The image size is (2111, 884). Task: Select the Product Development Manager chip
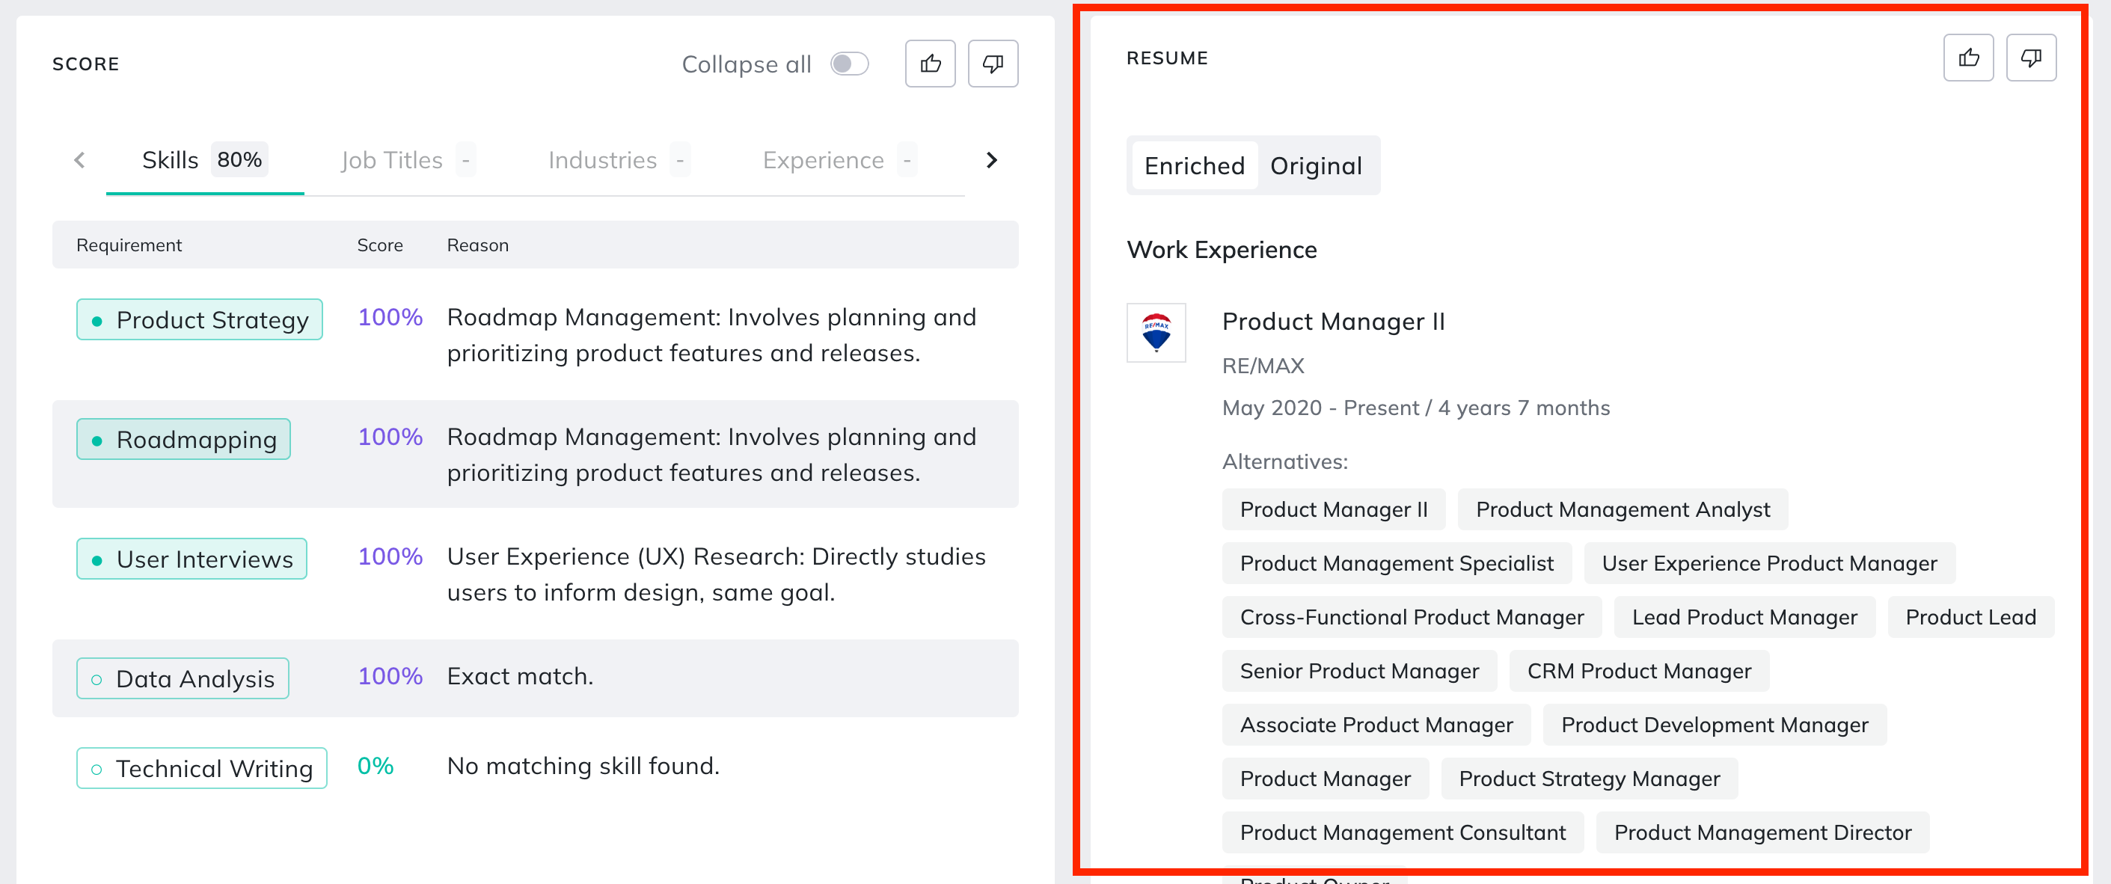point(1715,725)
